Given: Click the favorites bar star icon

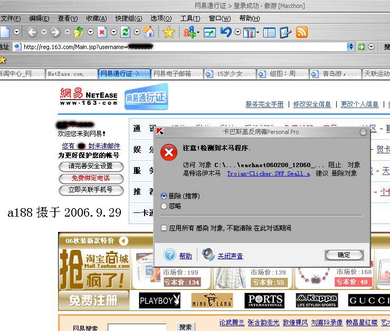Looking at the screenshot, I should click(3, 60).
